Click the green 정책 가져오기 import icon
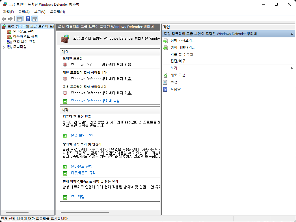This screenshot has width=296, height=222. pos(165,41)
